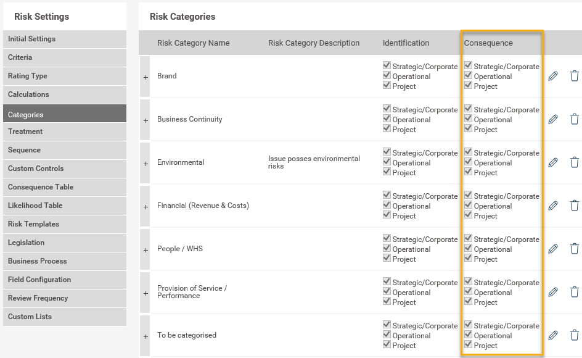This screenshot has height=358, width=582.
Task: Expand the To be categorised row
Action: [x=145, y=336]
